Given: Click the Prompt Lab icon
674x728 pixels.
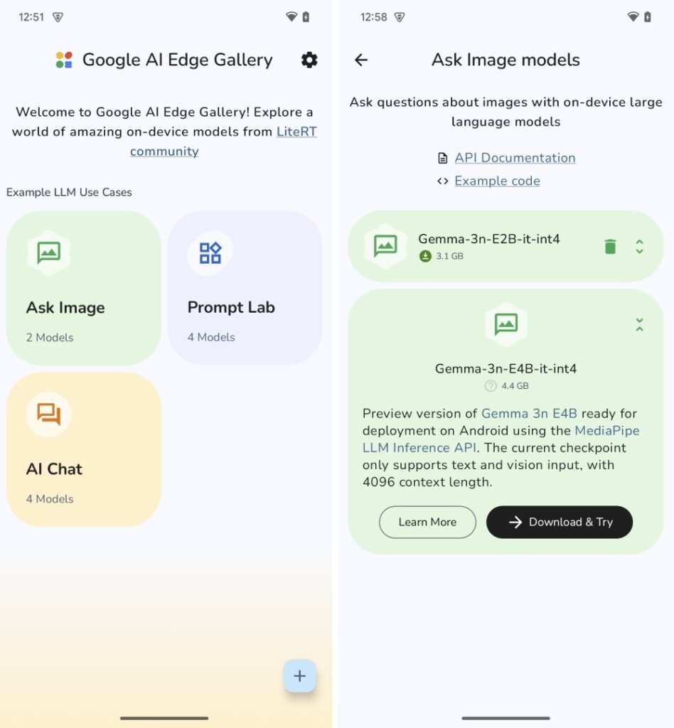Looking at the screenshot, I should click(x=208, y=252).
